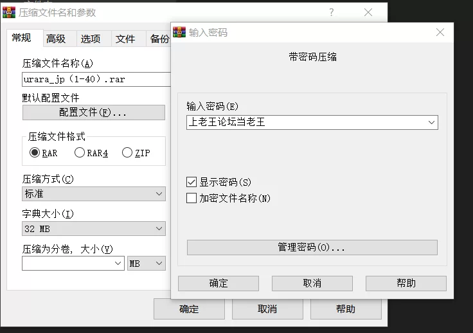Click the 压缩文件名称(A) label
This screenshot has width=473, height=333.
(58, 64)
